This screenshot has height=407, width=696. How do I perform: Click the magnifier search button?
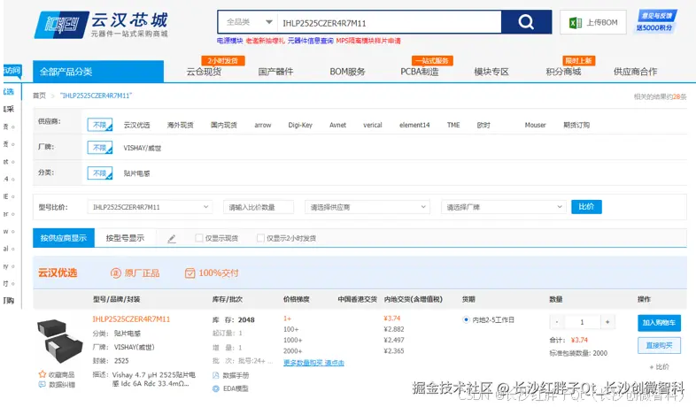[526, 22]
